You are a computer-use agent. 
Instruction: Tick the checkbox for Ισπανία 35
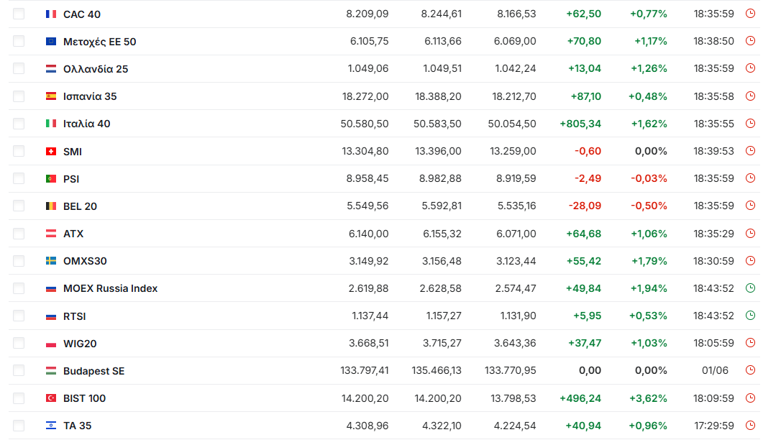(x=19, y=96)
